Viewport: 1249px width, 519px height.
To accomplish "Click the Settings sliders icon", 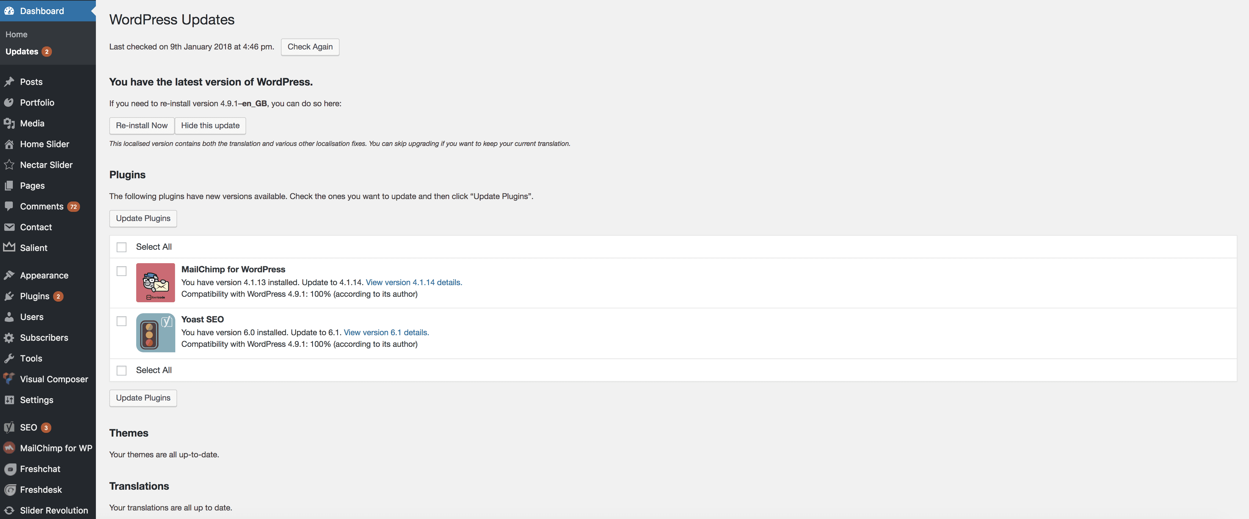I will (x=9, y=400).
